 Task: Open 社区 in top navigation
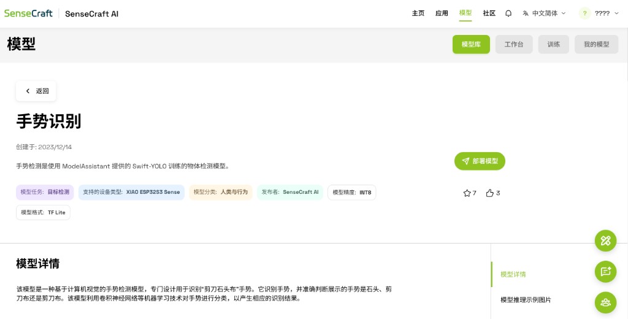pyautogui.click(x=489, y=13)
